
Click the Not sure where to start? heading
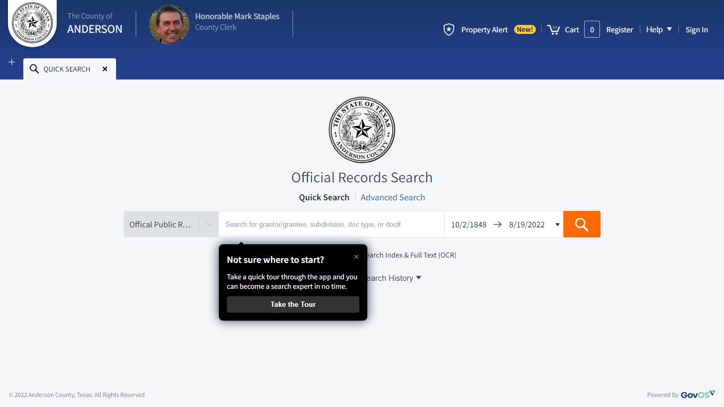275,260
